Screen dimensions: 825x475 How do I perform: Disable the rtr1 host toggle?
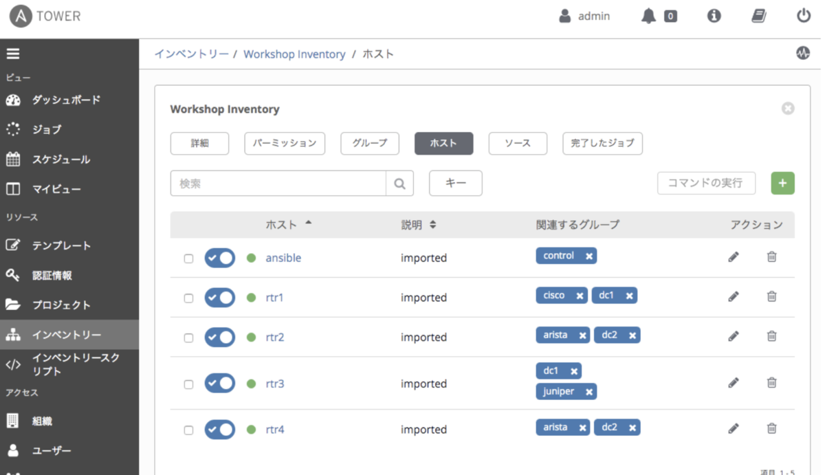pos(220,298)
